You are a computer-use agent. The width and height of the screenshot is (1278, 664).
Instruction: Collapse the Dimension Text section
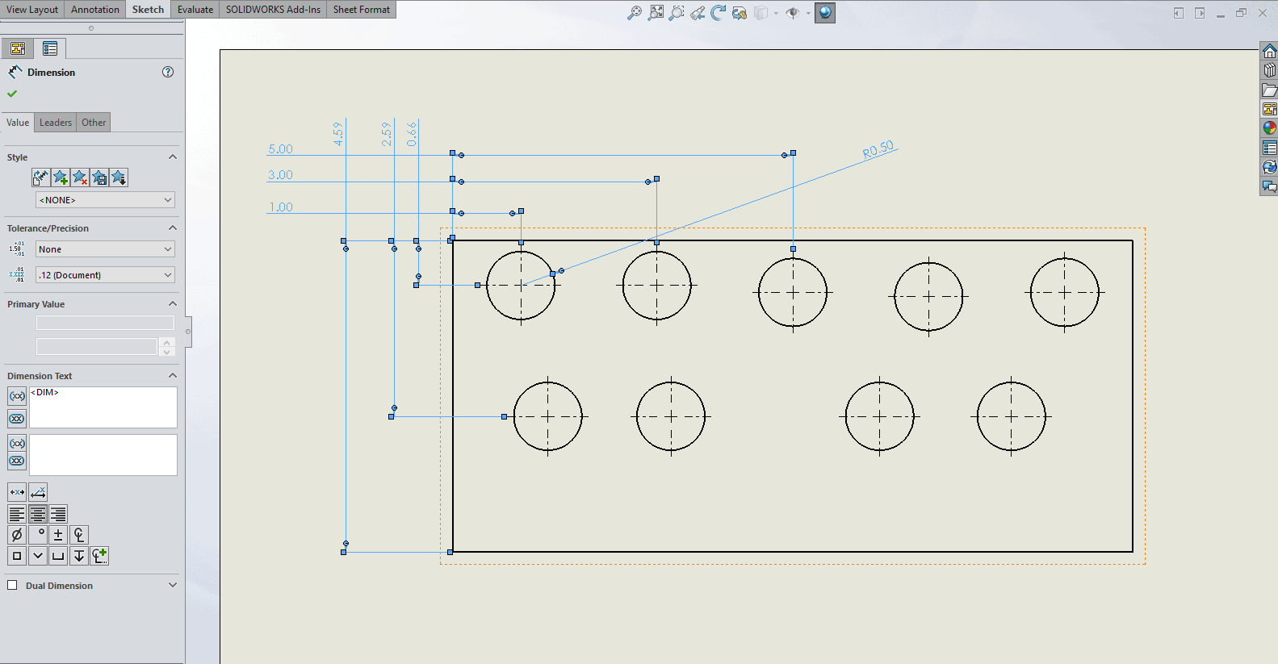(x=172, y=375)
